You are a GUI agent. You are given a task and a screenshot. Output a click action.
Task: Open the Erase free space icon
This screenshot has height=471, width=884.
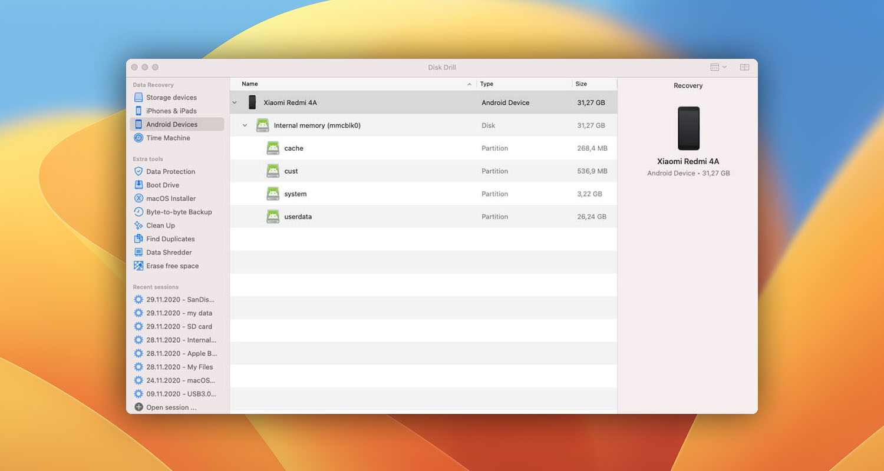138,266
